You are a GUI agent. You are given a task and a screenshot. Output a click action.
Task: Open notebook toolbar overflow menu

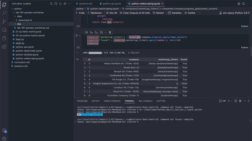pyautogui.click(x=199, y=13)
